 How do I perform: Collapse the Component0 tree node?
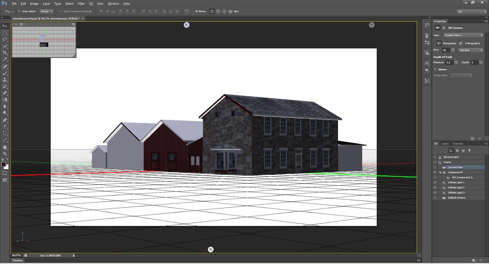[x=440, y=172]
